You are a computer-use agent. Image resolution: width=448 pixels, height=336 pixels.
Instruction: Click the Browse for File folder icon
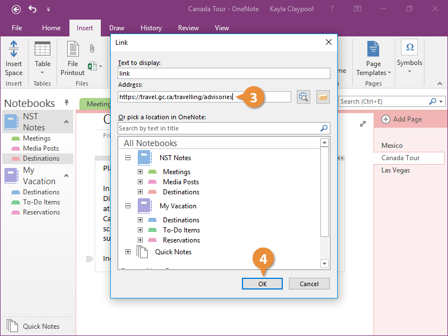323,97
